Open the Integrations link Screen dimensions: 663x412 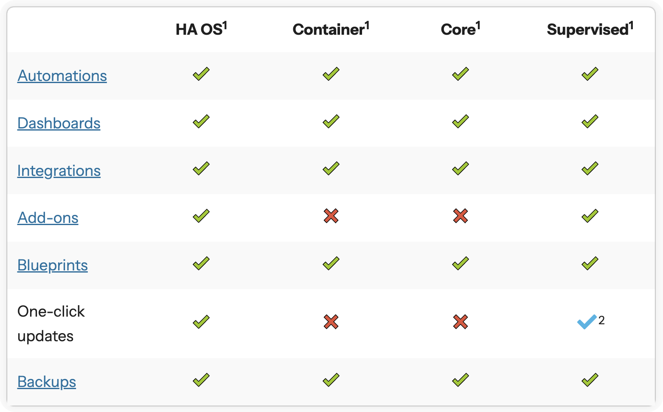(59, 171)
